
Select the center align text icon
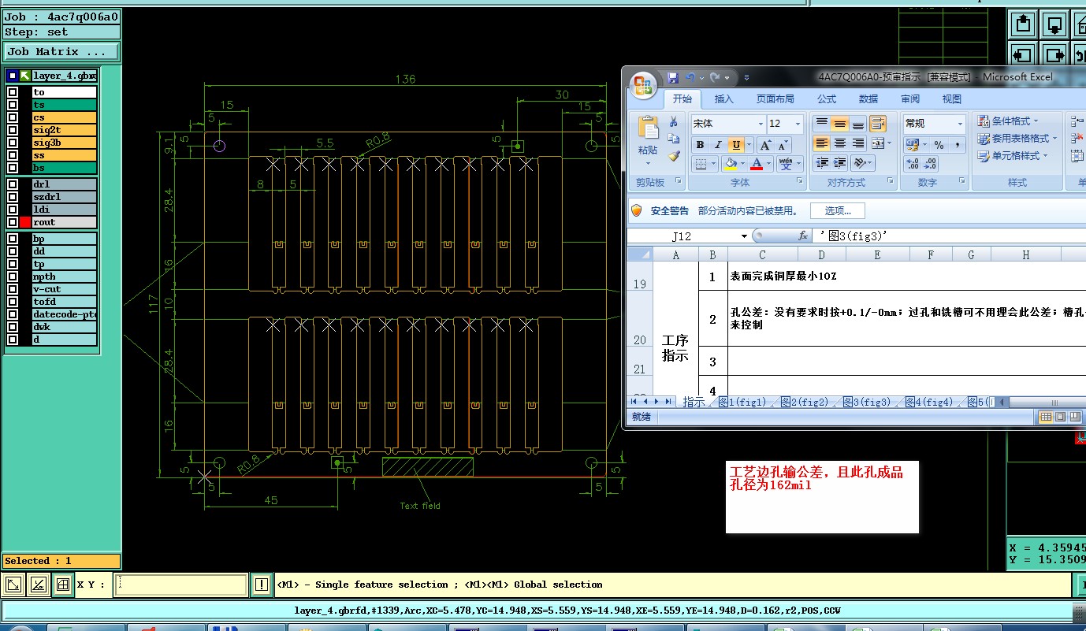(x=840, y=143)
